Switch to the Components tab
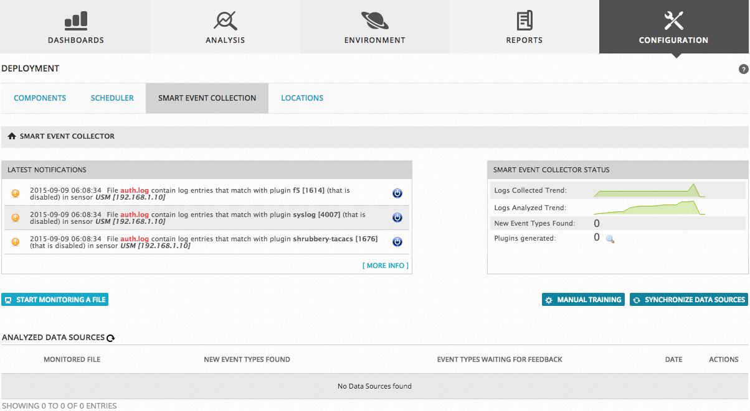This screenshot has width=750, height=411. point(40,98)
